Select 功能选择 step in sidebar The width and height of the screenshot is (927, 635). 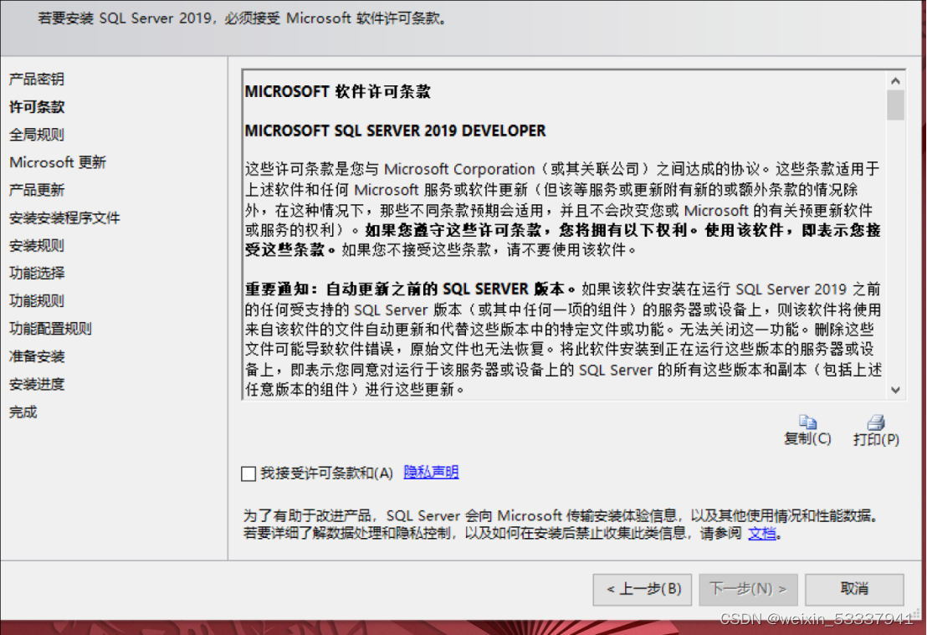pyautogui.click(x=37, y=273)
